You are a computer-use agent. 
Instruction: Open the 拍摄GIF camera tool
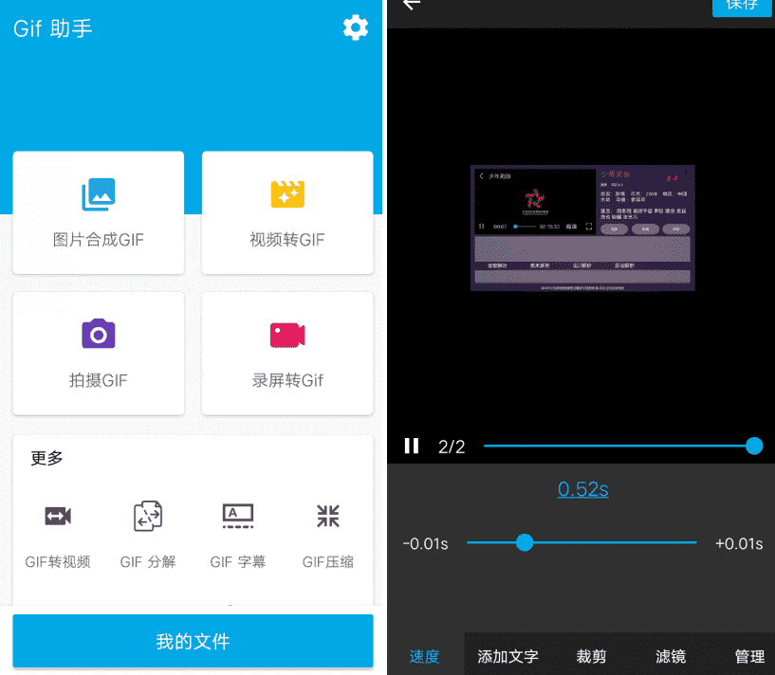[98, 354]
